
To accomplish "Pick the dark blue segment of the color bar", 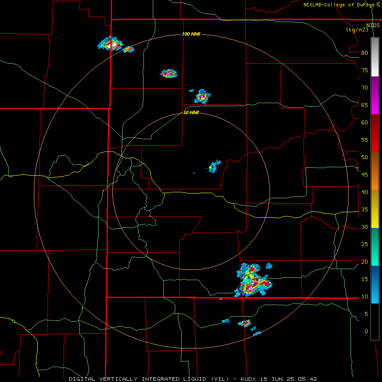I will click(375, 275).
